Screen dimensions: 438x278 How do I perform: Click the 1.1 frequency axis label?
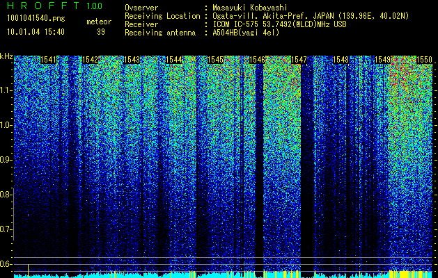click(x=6, y=90)
